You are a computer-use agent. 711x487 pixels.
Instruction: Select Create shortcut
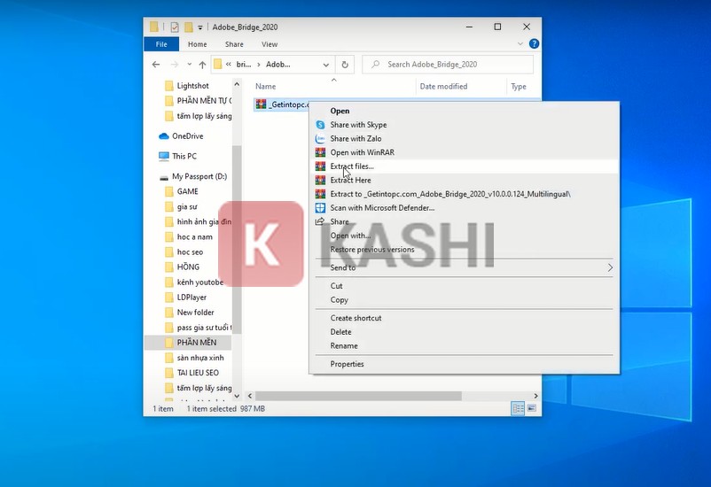[465, 318]
